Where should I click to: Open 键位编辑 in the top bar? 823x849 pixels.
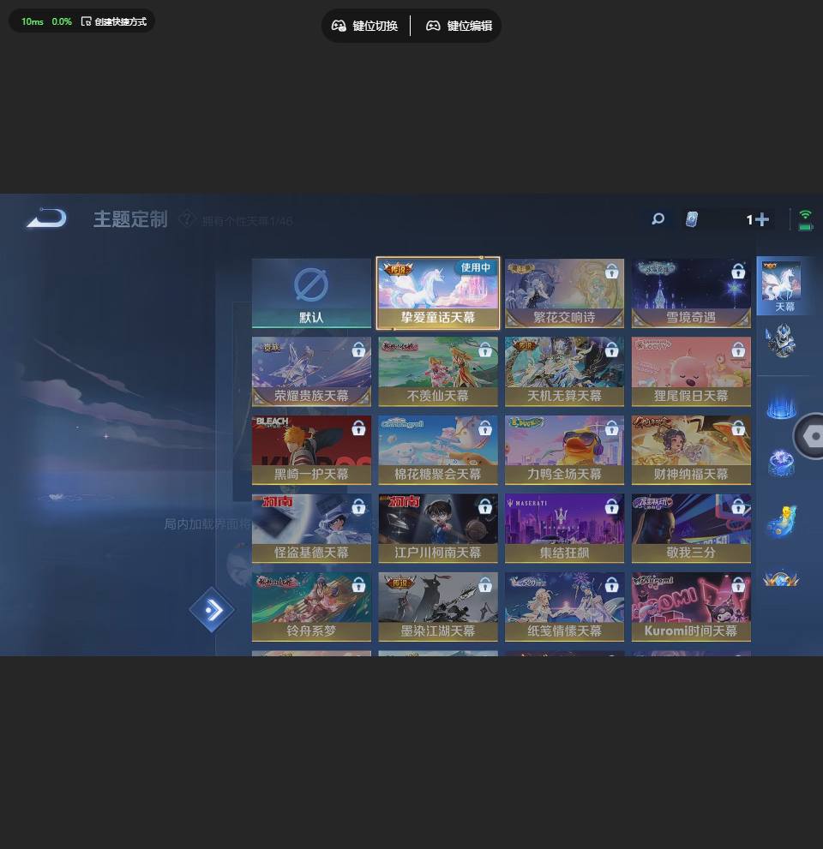point(460,26)
